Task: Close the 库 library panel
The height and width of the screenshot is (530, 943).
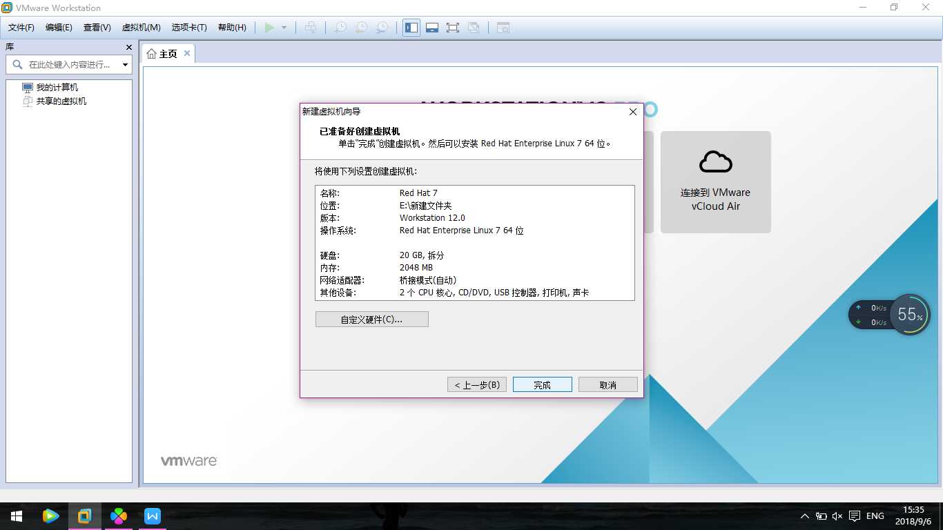Action: tap(128, 47)
